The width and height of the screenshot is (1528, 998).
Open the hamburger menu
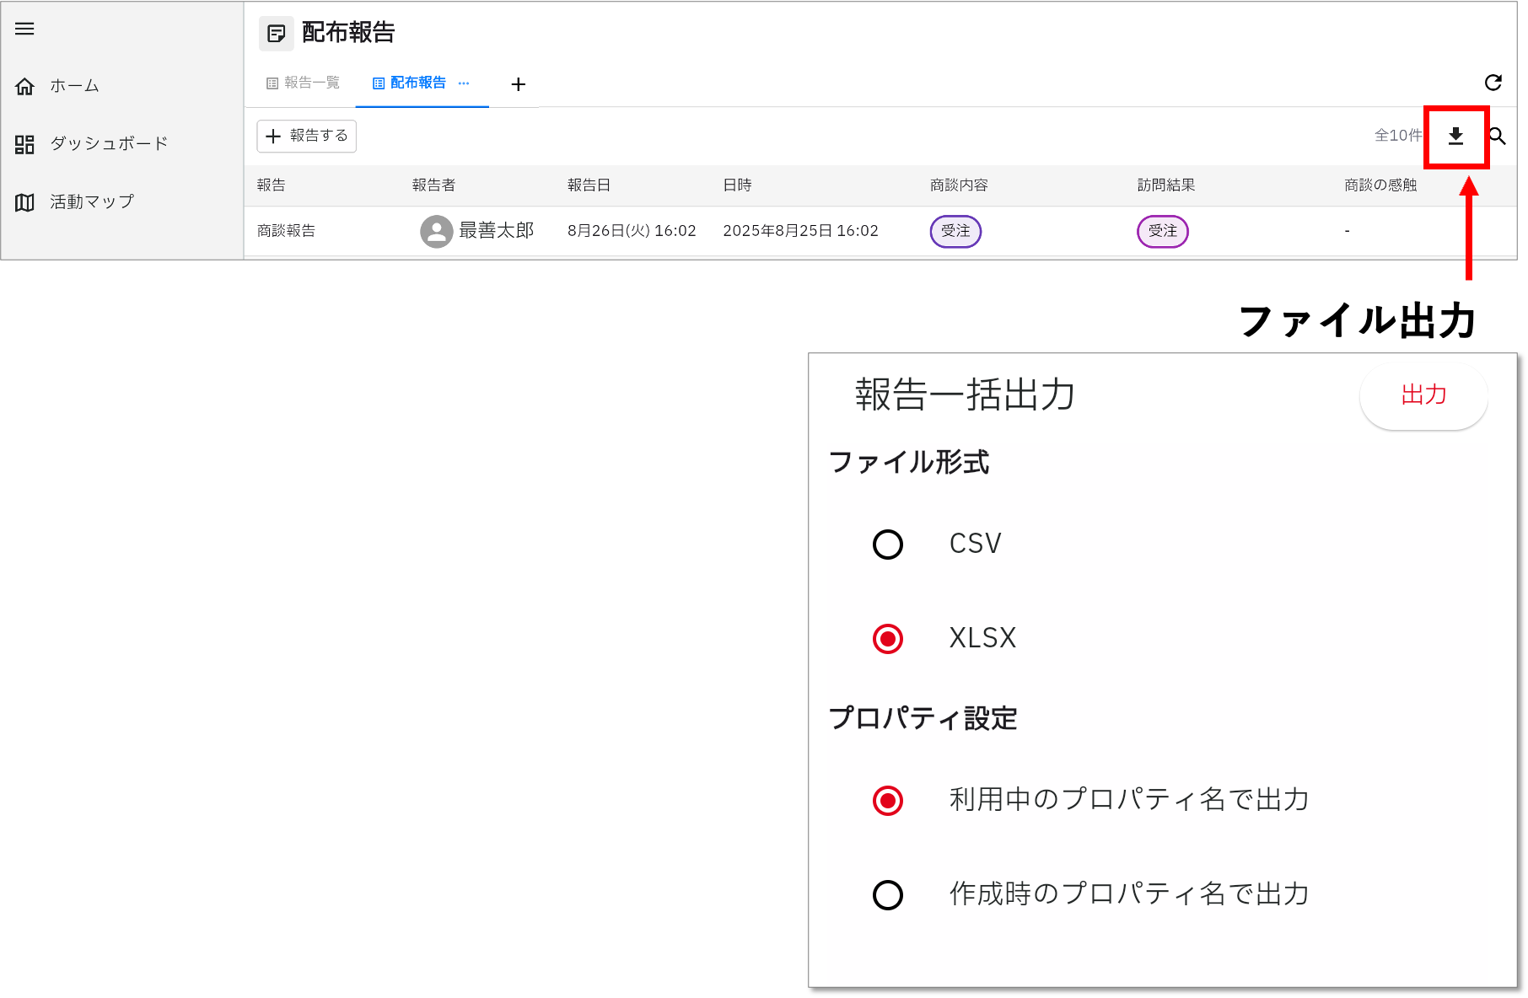[x=24, y=29]
